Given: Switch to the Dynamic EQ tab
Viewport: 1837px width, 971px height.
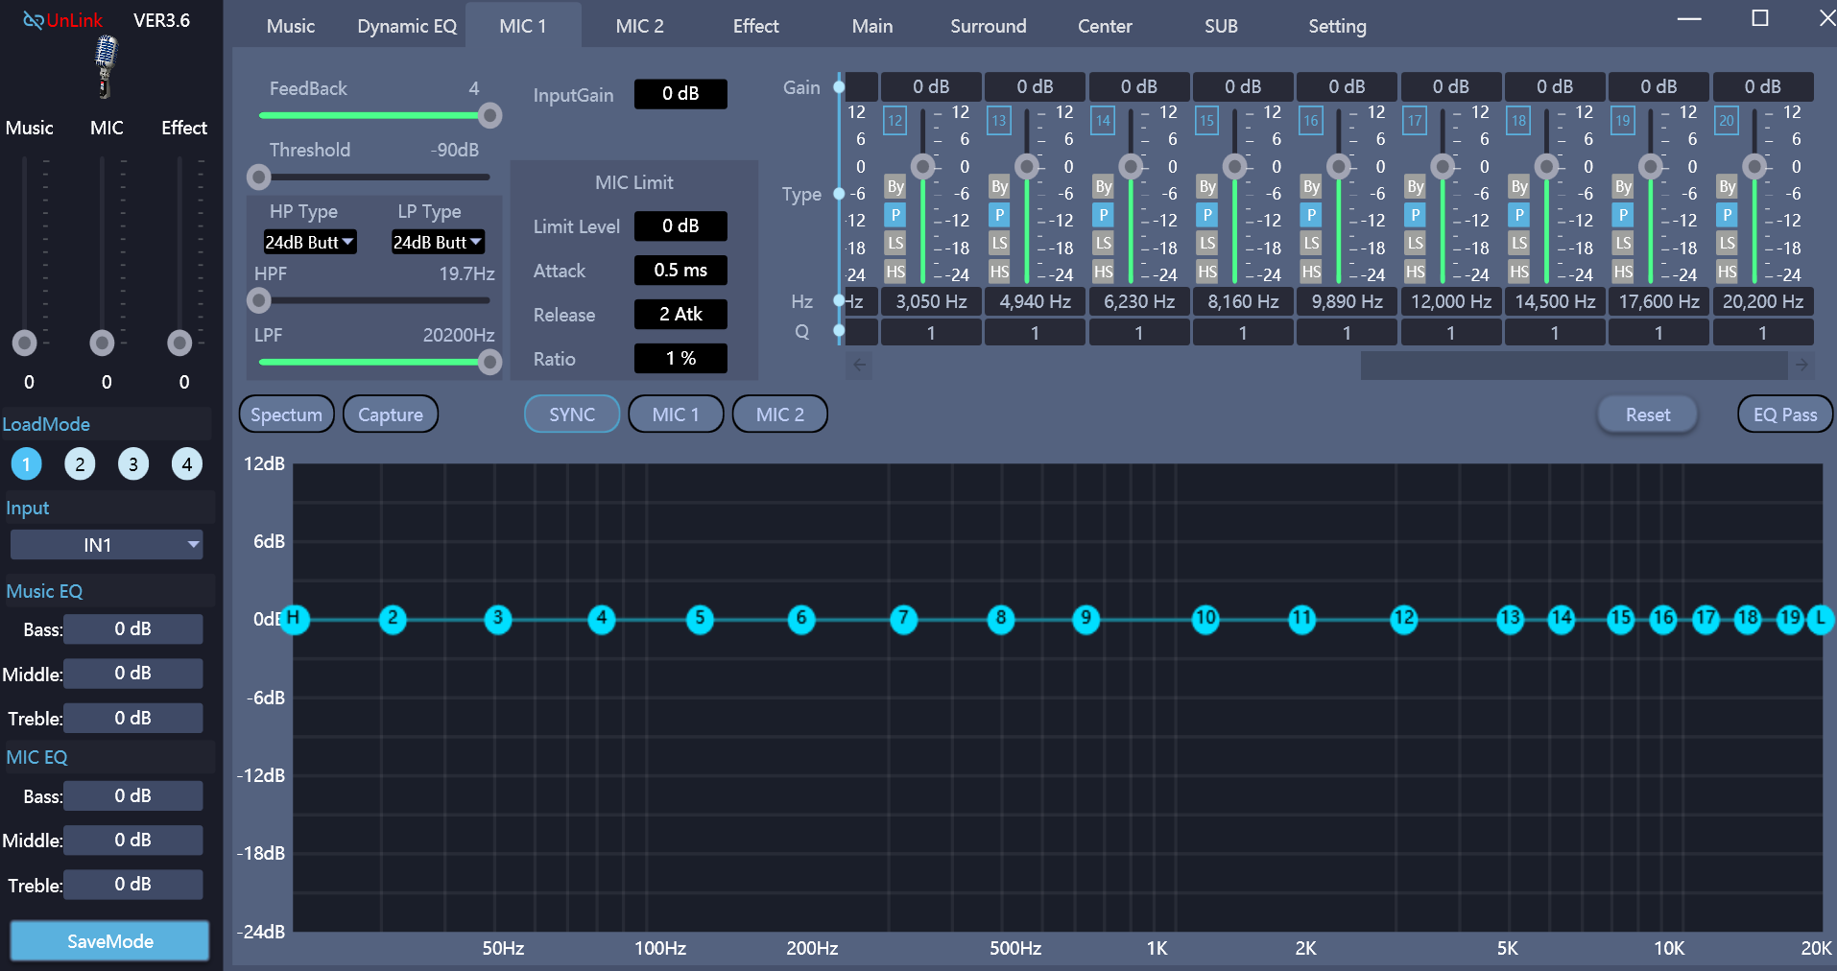Looking at the screenshot, I should tap(407, 26).
